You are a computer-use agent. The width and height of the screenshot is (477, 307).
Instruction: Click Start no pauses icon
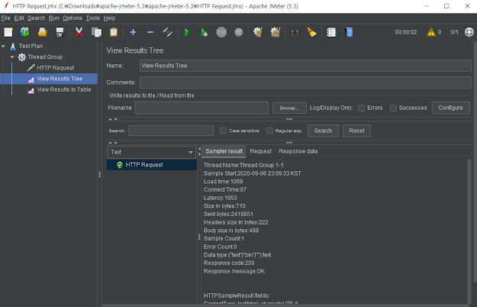[x=204, y=32]
